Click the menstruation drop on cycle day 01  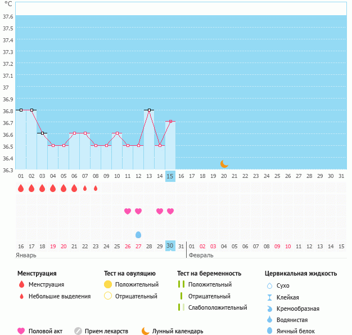point(21,188)
